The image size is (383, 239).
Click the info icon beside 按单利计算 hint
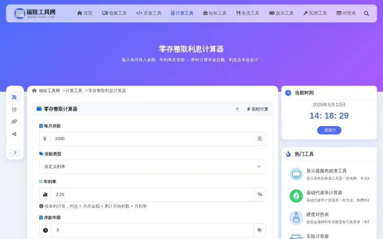pos(41,206)
